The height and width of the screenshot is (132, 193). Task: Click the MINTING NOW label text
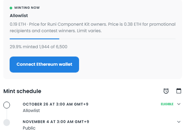pyautogui.click(x=27, y=8)
